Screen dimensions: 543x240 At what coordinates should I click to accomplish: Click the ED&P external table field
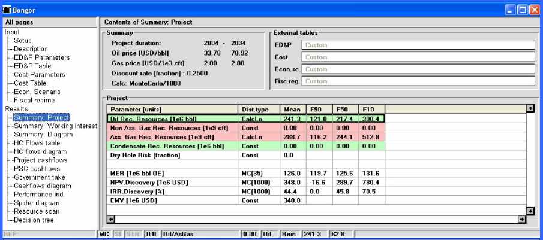coord(418,44)
